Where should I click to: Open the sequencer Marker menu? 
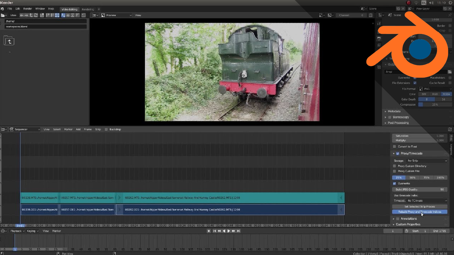tap(68, 129)
